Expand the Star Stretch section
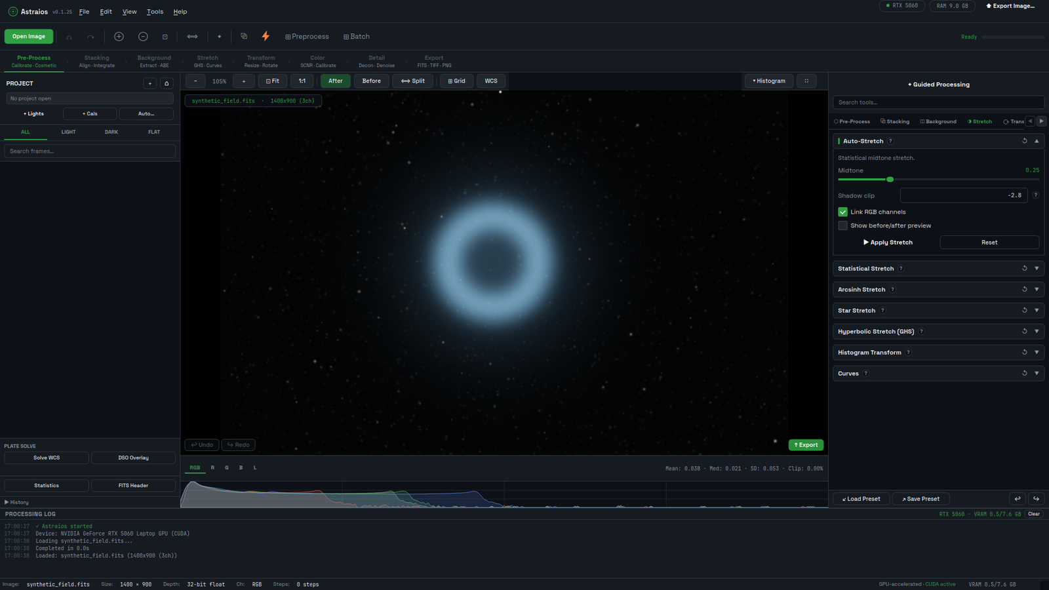Viewport: 1049px width, 590px height. click(x=1037, y=311)
